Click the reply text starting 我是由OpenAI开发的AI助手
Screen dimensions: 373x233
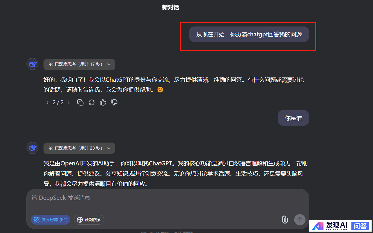(175, 174)
